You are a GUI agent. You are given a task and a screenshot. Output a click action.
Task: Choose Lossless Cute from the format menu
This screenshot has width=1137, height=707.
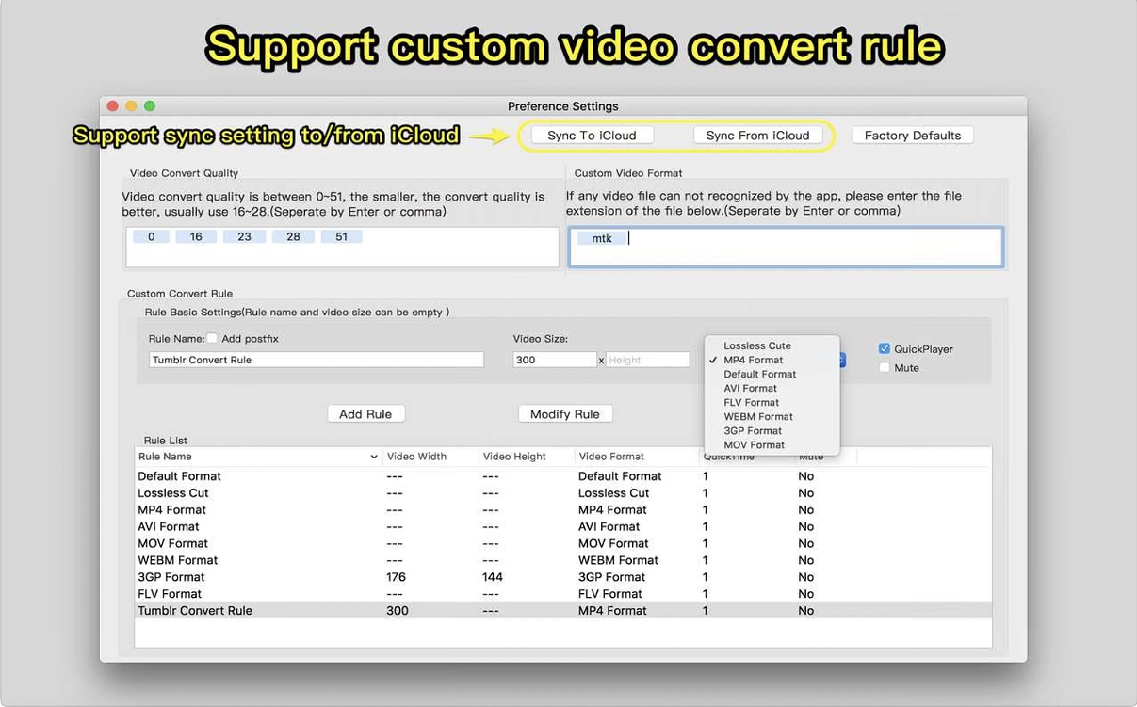[756, 345]
